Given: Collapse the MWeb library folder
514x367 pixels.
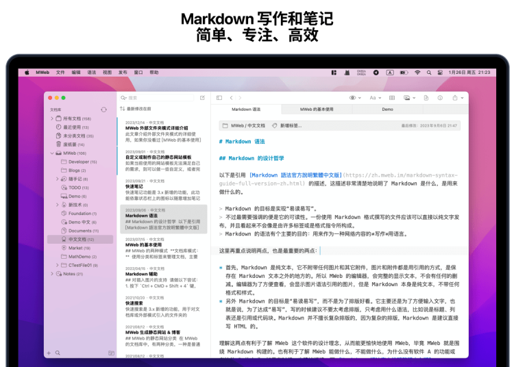Looking at the screenshot, I should 52,153.
